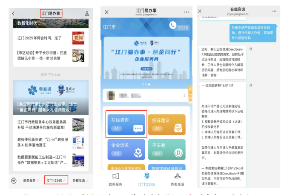Open the 企业诉求 enterprise request tile
This screenshot has height=195, width=290.
126,149
